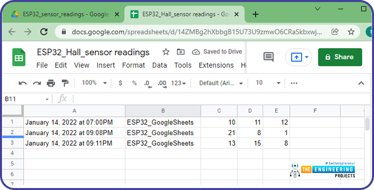Open the three-dots More toolbar options
Viewport: 374px width, 190px height.
coord(294,83)
